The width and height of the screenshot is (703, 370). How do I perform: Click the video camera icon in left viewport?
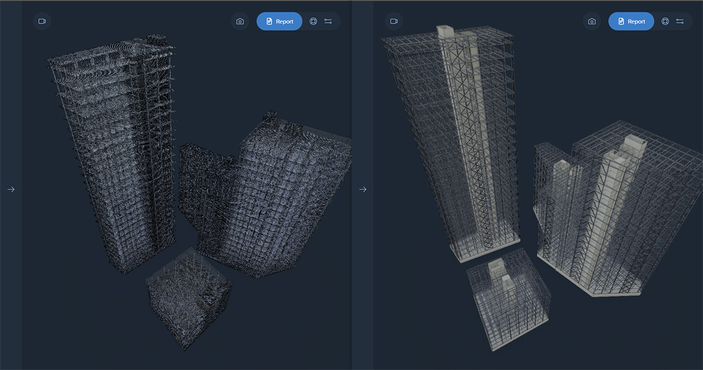42,21
